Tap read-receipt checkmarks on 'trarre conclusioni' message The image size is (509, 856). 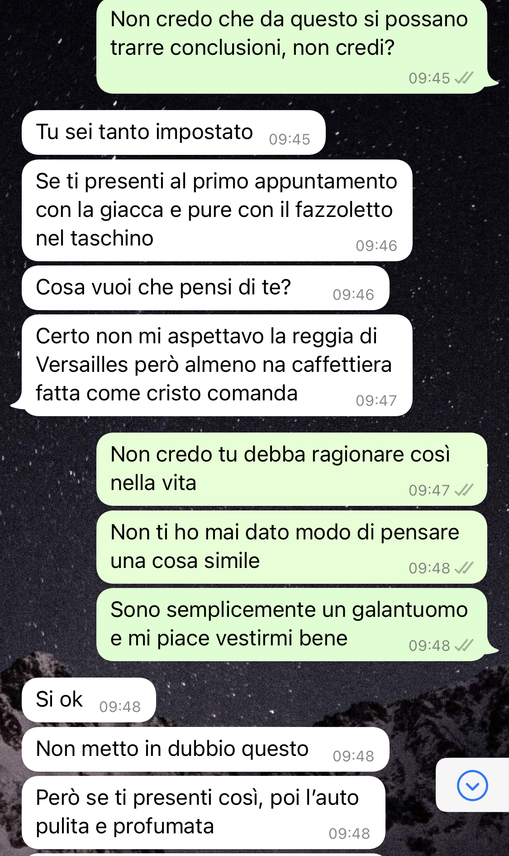[464, 78]
